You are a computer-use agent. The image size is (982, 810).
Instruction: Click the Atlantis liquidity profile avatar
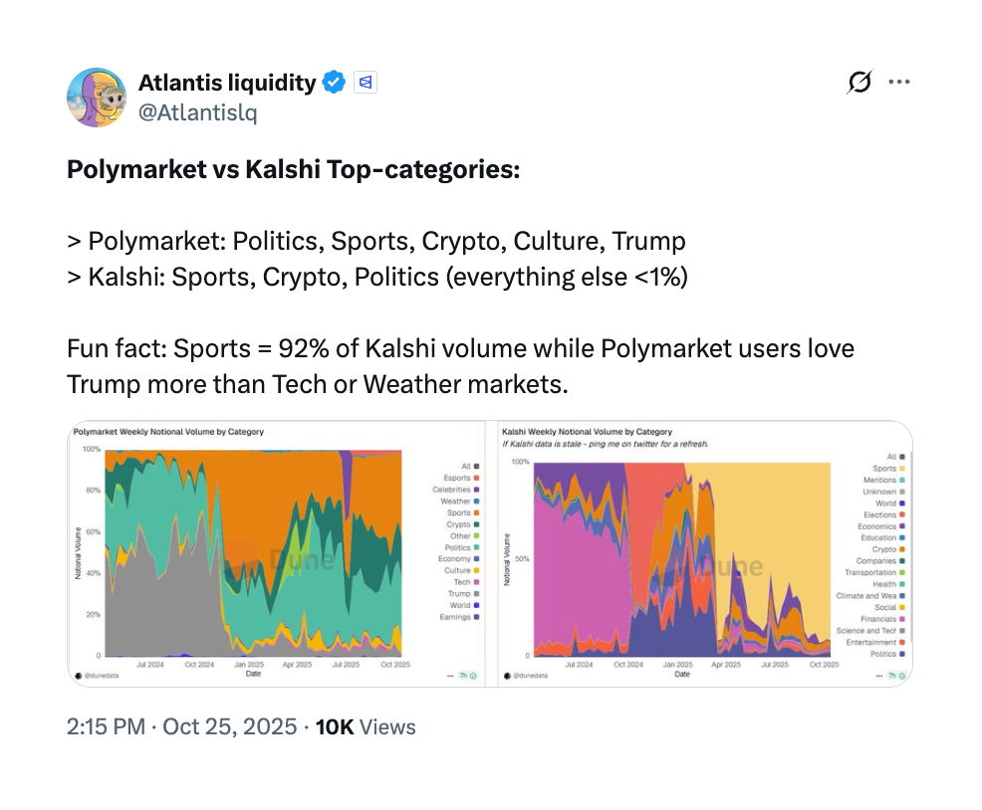tap(97, 98)
